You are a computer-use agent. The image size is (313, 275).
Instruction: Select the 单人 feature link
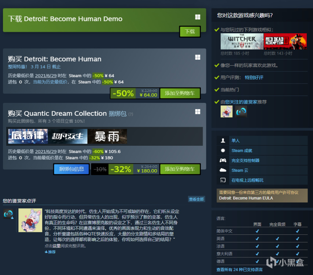[x=236, y=141]
